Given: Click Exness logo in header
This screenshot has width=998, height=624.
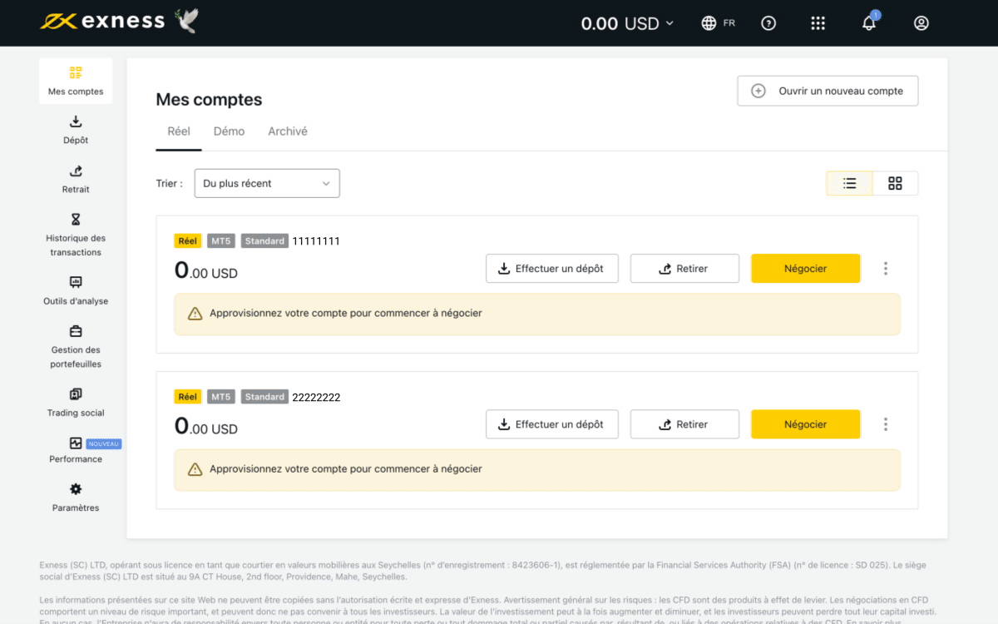Looking at the screenshot, I should click(103, 22).
